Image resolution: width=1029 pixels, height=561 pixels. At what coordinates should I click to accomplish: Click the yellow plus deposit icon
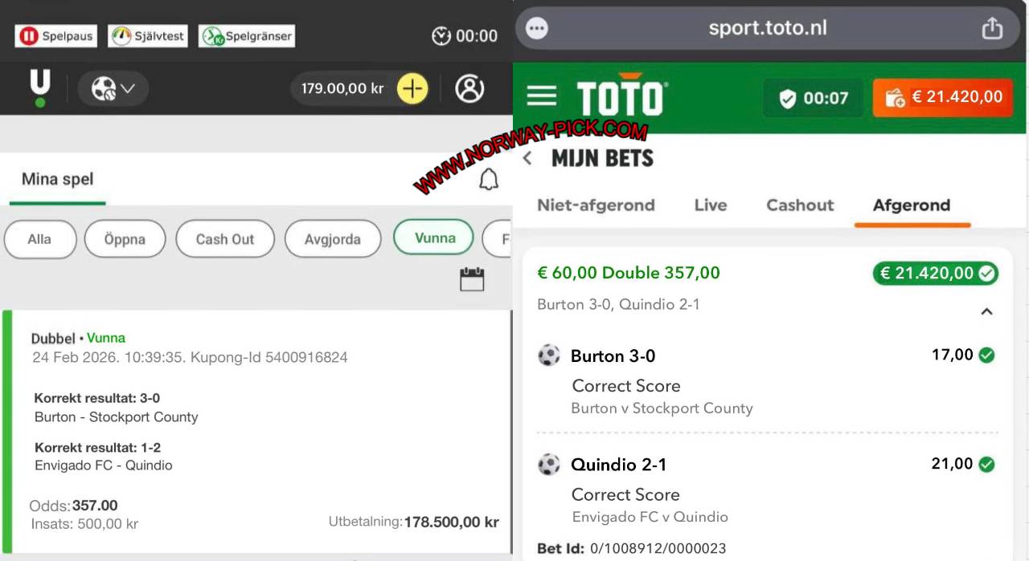coord(412,88)
